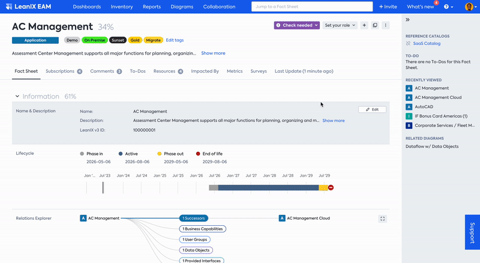Click the Gold tag
The height and width of the screenshot is (263, 480).
135,40
